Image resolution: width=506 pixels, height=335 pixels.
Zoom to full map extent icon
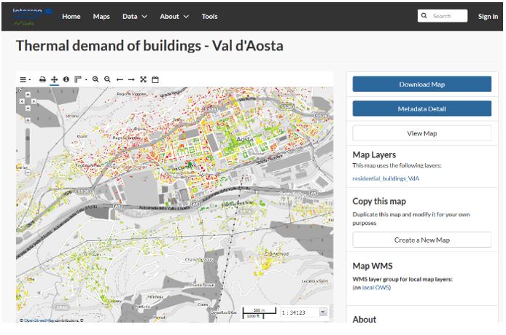(x=144, y=79)
